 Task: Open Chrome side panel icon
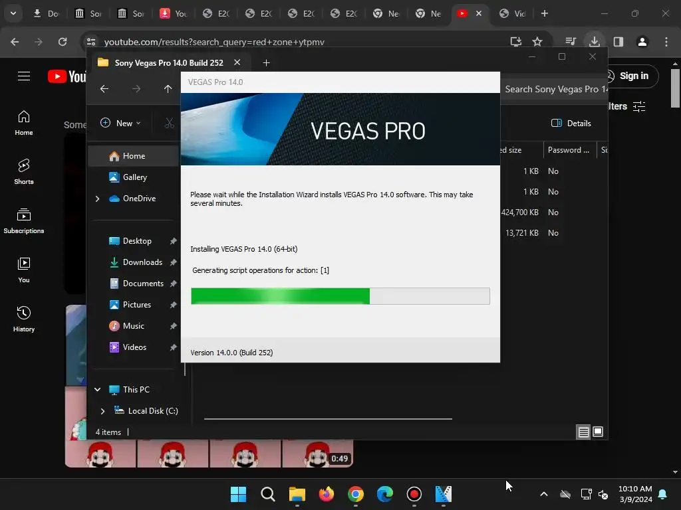tap(618, 42)
